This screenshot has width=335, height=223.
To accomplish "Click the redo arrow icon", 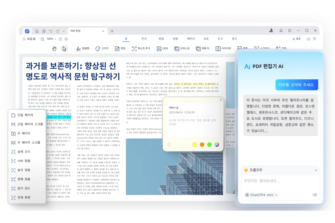I will (x=58, y=31).
